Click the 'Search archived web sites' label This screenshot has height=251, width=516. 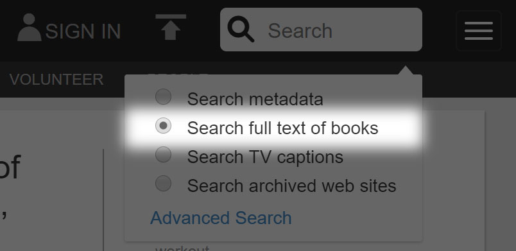[x=291, y=186]
